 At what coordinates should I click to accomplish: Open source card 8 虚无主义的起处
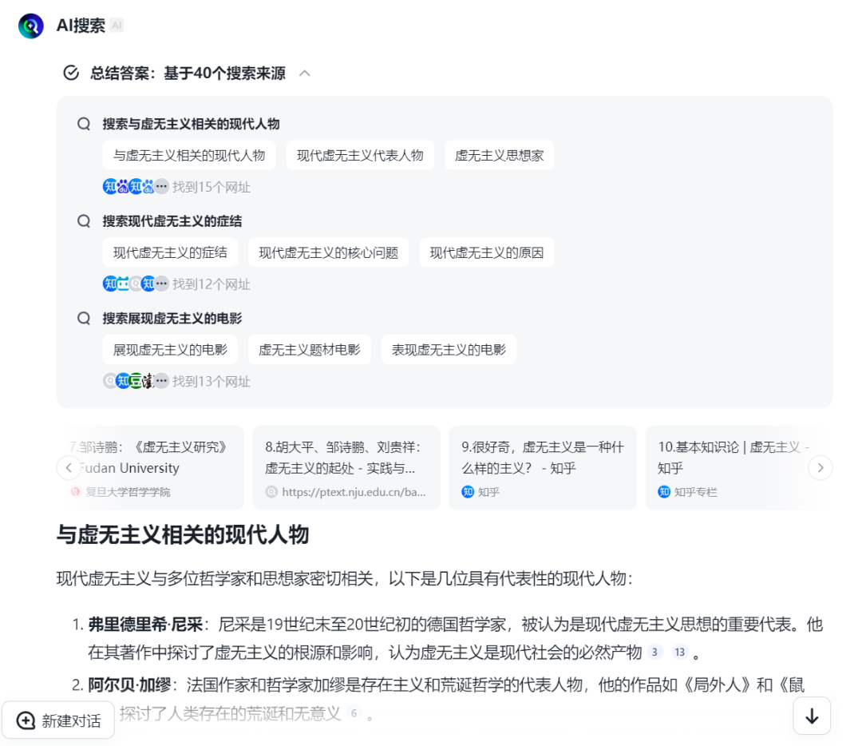(x=346, y=467)
